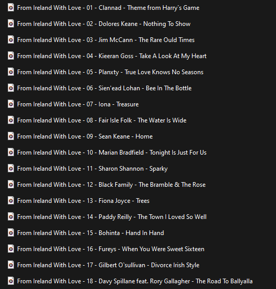This screenshot has width=276, height=289.
Task: Click the icon for Davy Spillane track 18
Action: (11, 281)
